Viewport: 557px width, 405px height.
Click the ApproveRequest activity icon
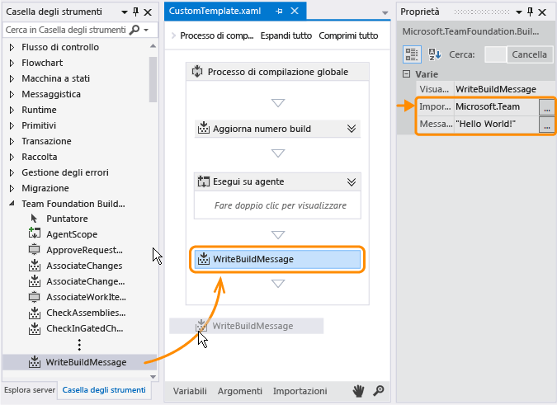[34, 250]
